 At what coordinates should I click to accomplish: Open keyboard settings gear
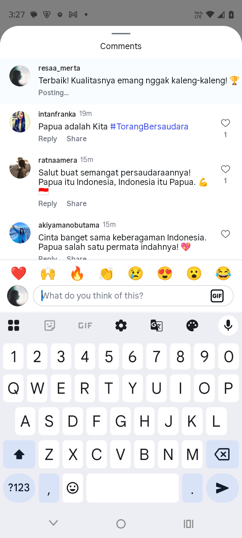tap(121, 325)
